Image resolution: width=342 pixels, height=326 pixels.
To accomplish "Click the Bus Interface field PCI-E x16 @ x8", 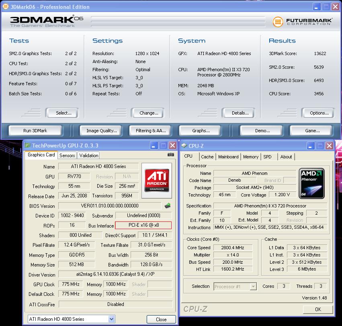I will pos(143,225).
